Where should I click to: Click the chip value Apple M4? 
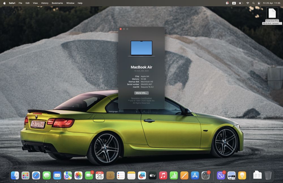pos(145,76)
